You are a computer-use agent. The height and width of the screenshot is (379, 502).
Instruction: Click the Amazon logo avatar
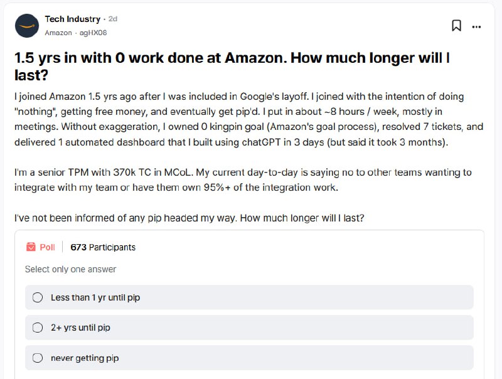[x=26, y=25]
